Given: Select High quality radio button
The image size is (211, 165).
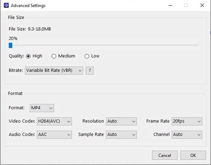Looking at the screenshot, I should pyautogui.click(x=28, y=56).
